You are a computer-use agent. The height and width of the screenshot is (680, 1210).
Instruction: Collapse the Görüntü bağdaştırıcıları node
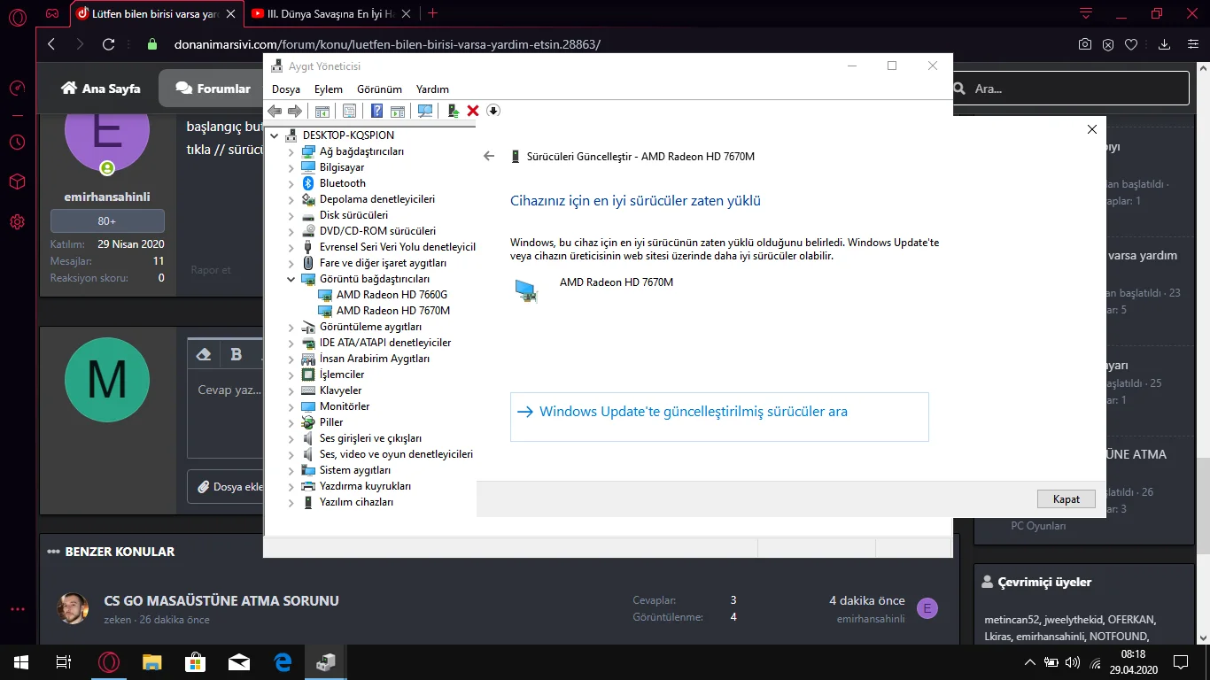[x=291, y=279]
